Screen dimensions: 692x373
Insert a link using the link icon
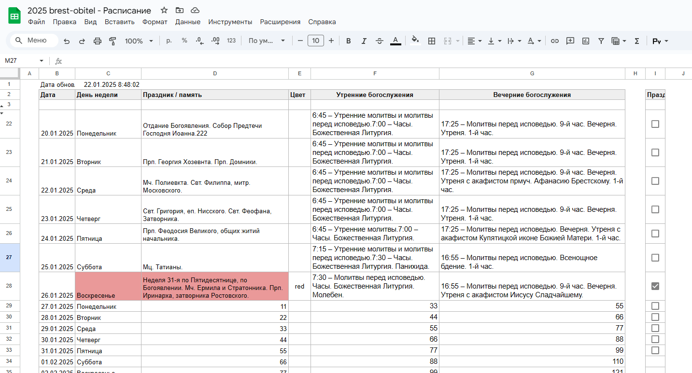(x=555, y=41)
